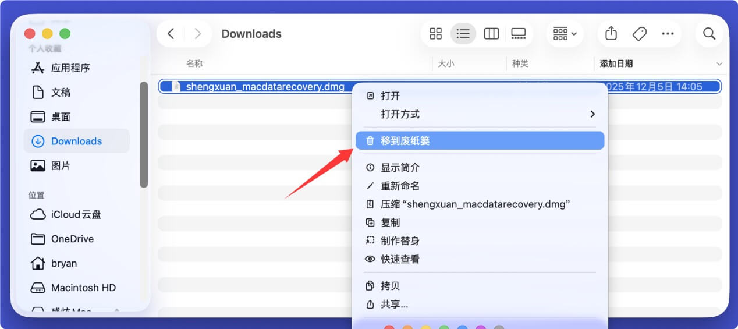Select 显示简介 in context menu
Viewport: 738px width, 329px height.
point(400,168)
